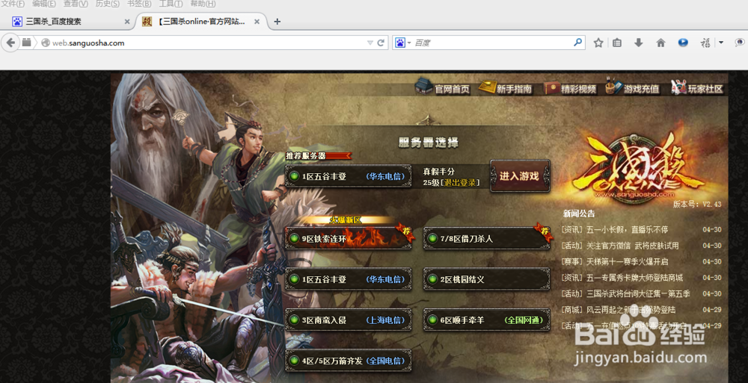Open the 编辑(E) menu
Image resolution: width=748 pixels, height=383 pixels.
(x=44, y=4)
